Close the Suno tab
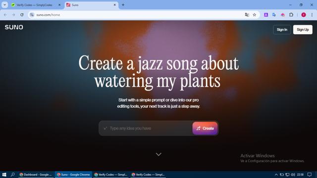The width and height of the screenshot is (317, 178). point(114,5)
